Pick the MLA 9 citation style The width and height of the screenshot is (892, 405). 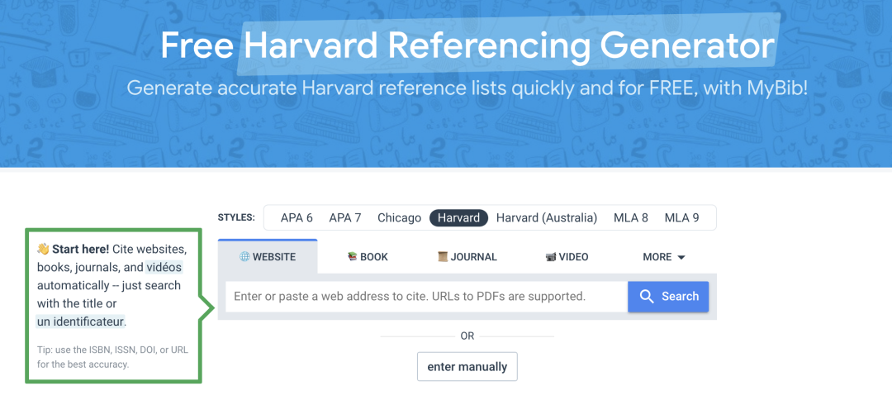(x=682, y=218)
